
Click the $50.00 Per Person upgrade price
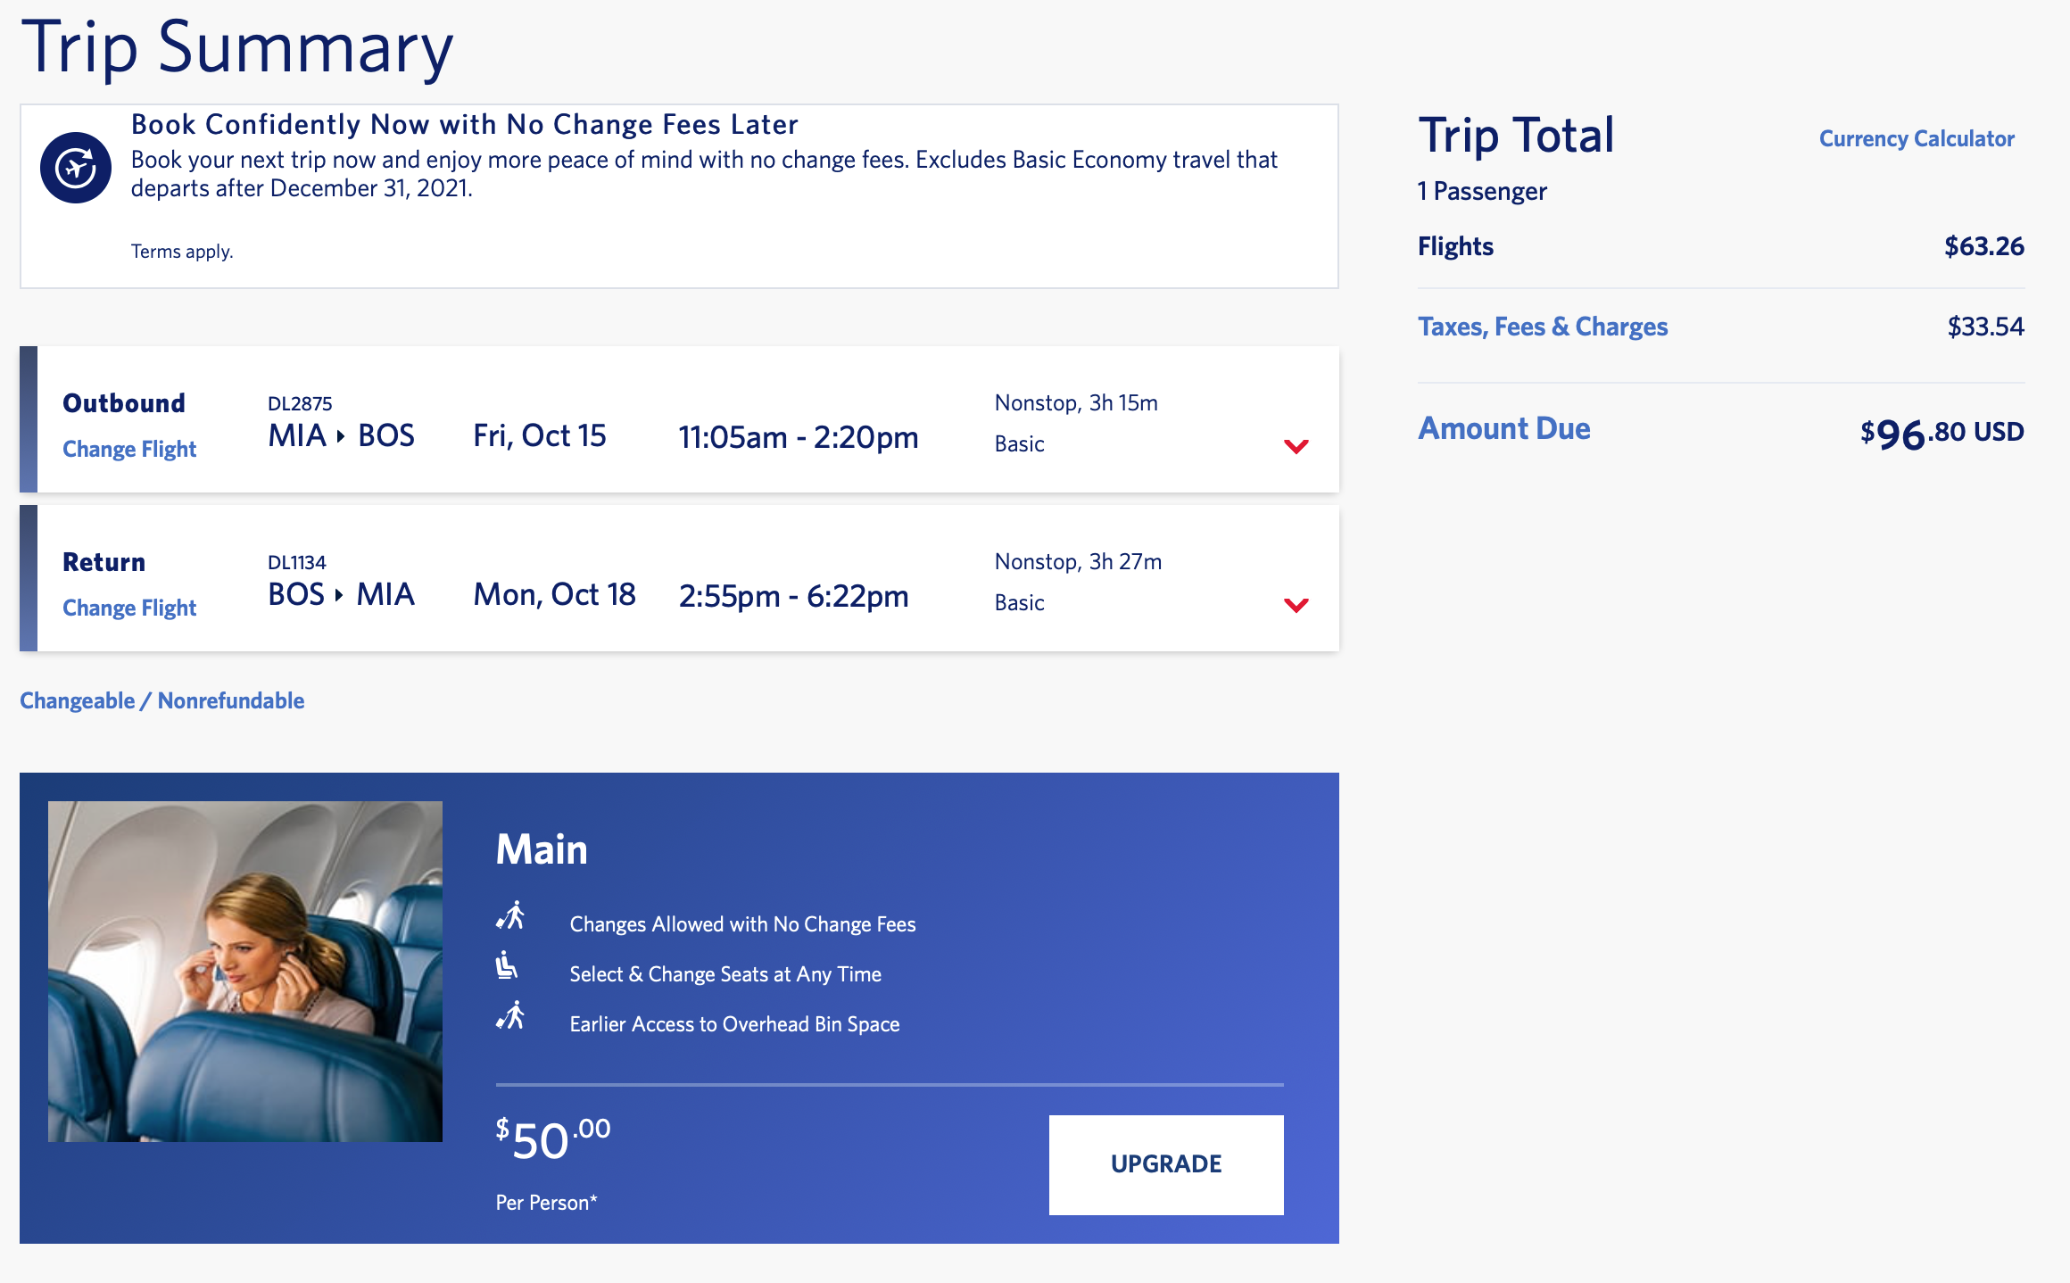553,1141
